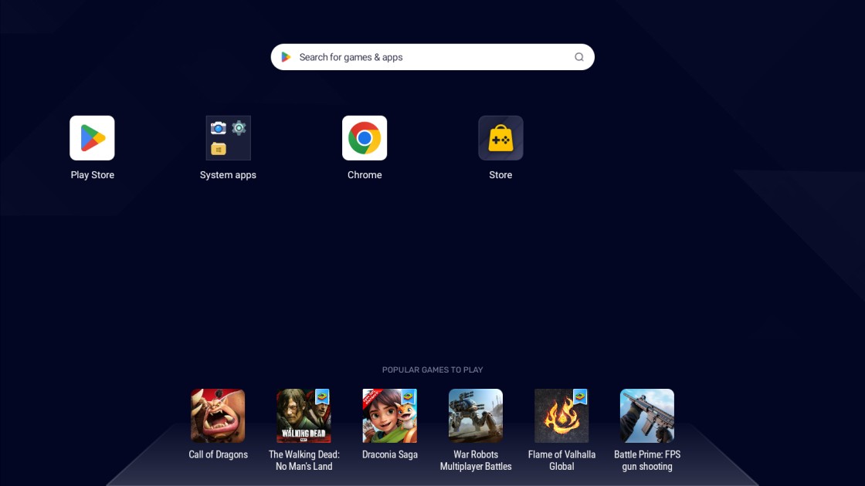The image size is (865, 486).
Task: Click the Flame of Valhalla Global title
Action: (561, 460)
